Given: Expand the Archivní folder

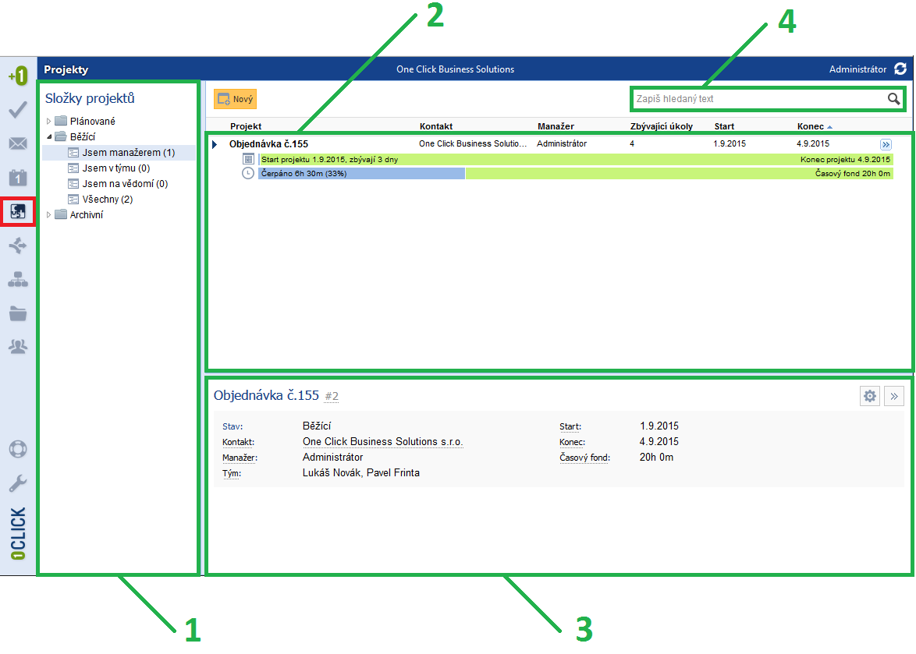Looking at the screenshot, I should click(49, 215).
